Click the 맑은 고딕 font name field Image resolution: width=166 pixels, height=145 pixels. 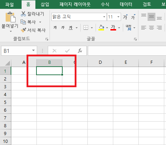pos(77,17)
